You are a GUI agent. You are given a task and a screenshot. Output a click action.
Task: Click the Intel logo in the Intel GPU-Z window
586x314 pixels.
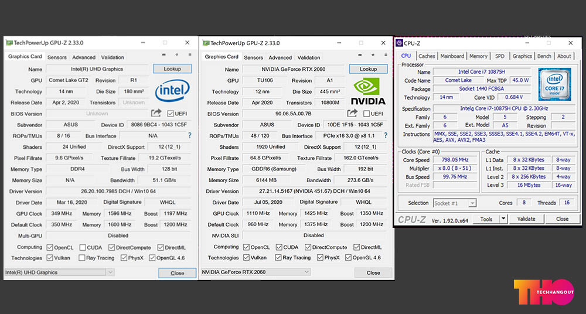pyautogui.click(x=172, y=90)
